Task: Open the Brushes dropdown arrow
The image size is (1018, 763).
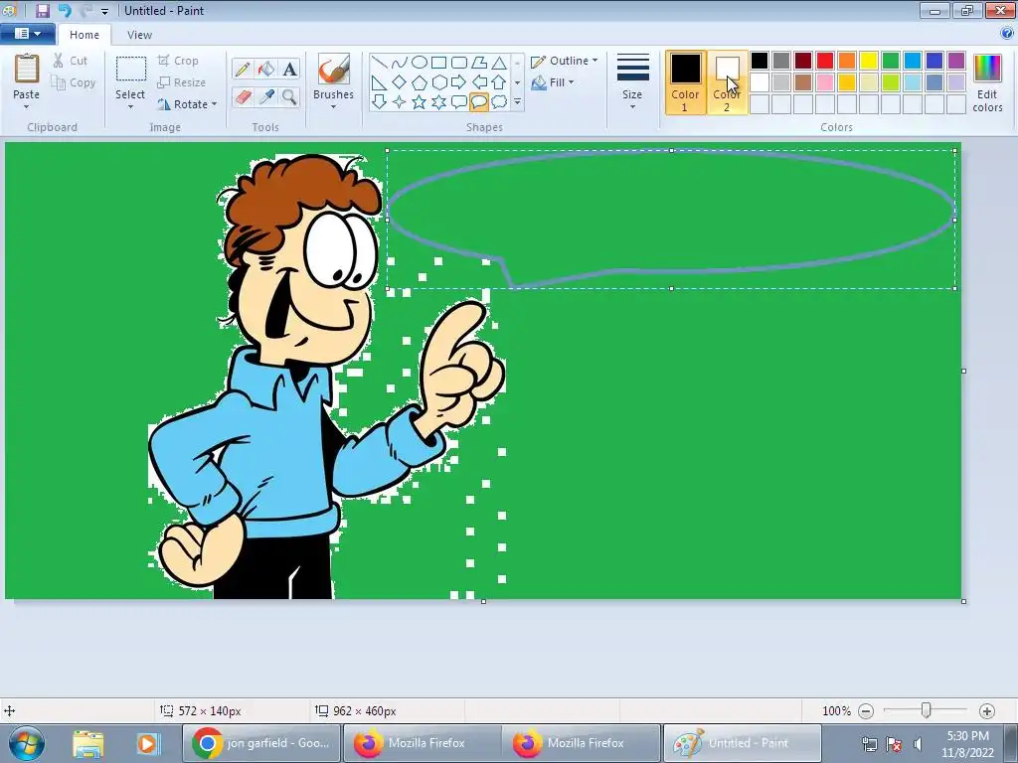Action: tap(333, 107)
